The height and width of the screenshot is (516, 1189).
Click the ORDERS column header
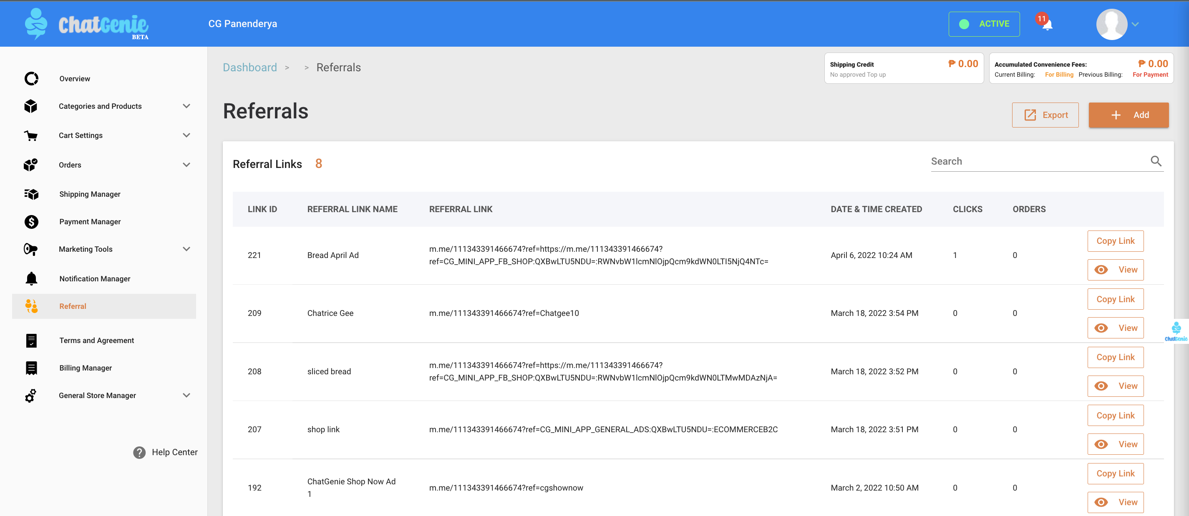coord(1029,209)
